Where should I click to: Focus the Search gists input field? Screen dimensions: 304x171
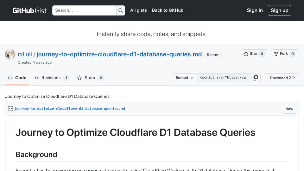84,10
